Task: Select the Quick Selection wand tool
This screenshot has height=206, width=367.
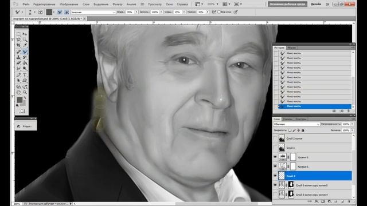Action: pos(25,39)
